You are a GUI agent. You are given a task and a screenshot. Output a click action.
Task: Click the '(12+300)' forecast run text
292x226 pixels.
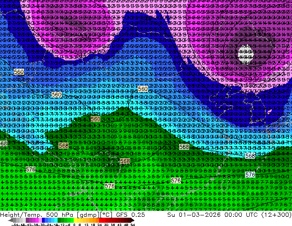coord(276,215)
